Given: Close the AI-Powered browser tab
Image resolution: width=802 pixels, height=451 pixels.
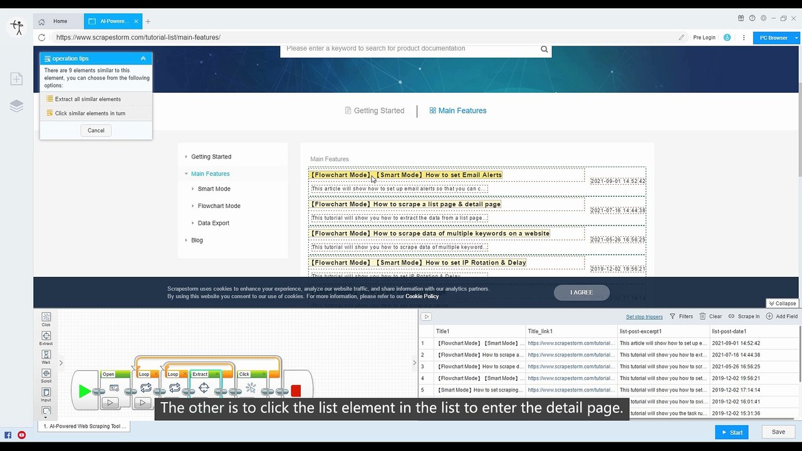Looking at the screenshot, I should (x=136, y=21).
